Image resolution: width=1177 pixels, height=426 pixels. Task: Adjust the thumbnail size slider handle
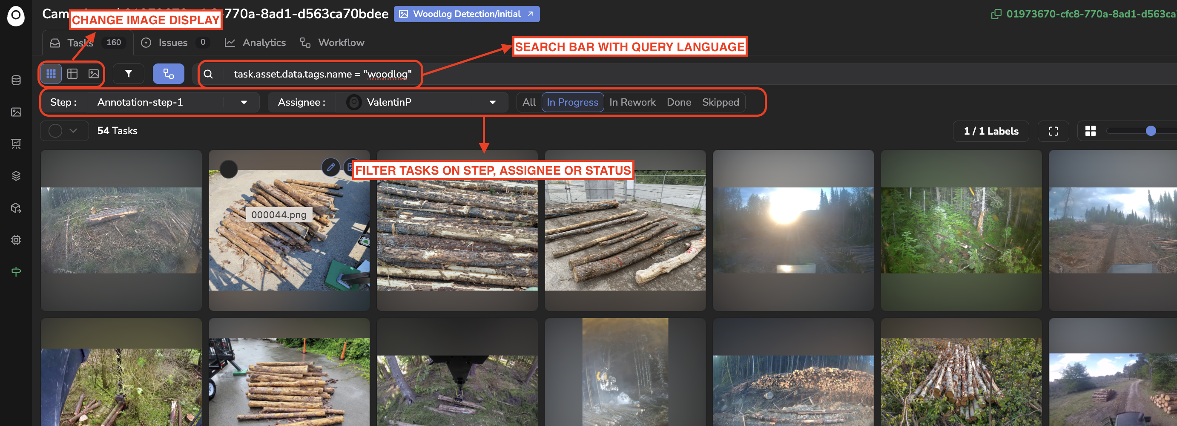tap(1151, 131)
